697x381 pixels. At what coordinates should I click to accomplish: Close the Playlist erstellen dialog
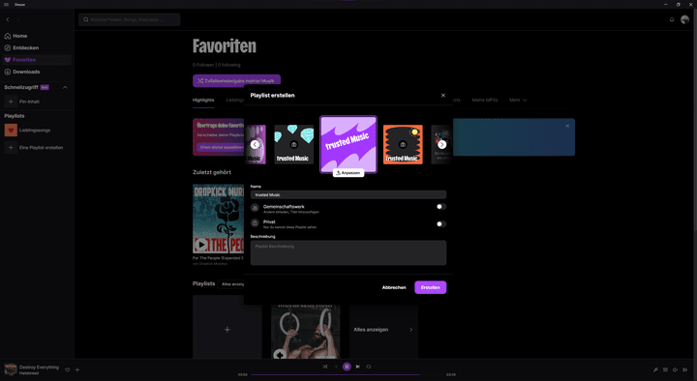442,96
